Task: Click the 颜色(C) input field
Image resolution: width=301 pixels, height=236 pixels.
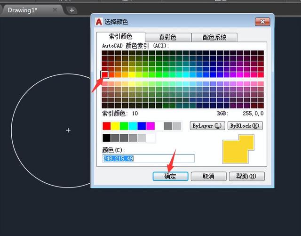Action: (149, 158)
